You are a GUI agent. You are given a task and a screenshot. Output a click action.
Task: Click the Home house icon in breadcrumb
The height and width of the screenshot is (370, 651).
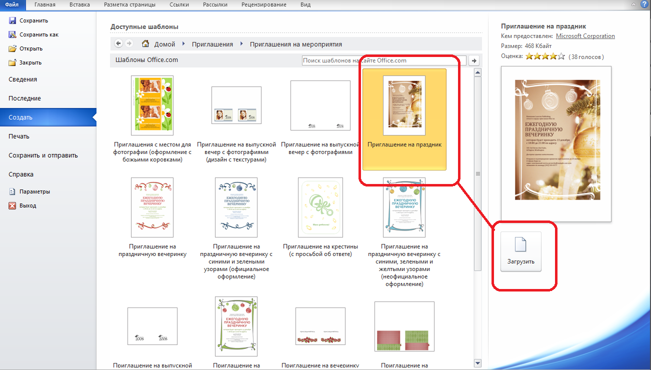(145, 43)
